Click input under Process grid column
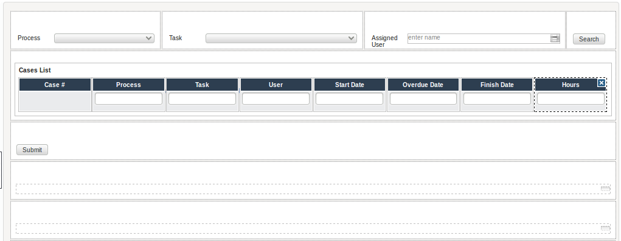The image size is (621, 241). 129,99
